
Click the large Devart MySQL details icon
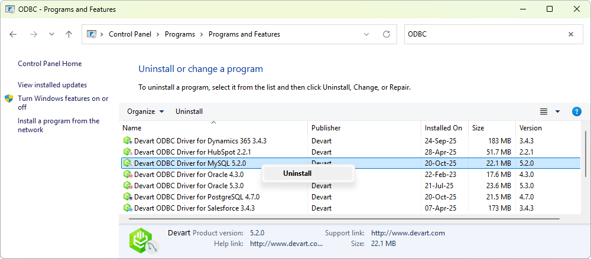coord(143,240)
